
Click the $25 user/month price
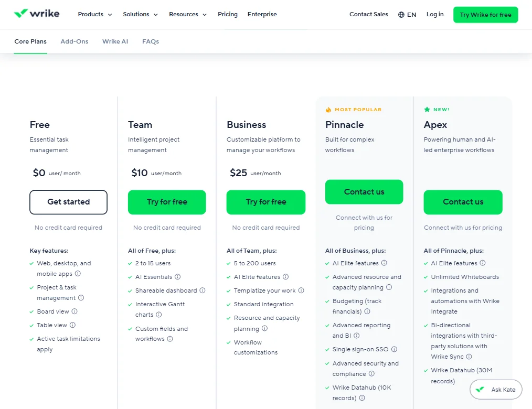[x=255, y=173]
